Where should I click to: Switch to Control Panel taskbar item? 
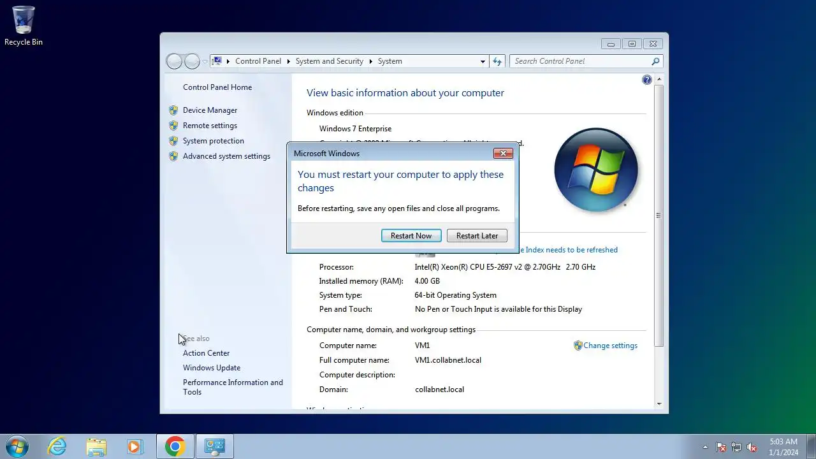click(x=214, y=446)
